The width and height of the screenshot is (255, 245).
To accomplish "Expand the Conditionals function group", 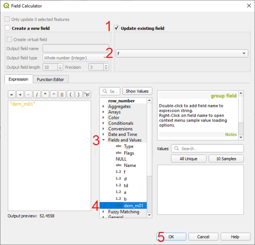I will [x=103, y=123].
